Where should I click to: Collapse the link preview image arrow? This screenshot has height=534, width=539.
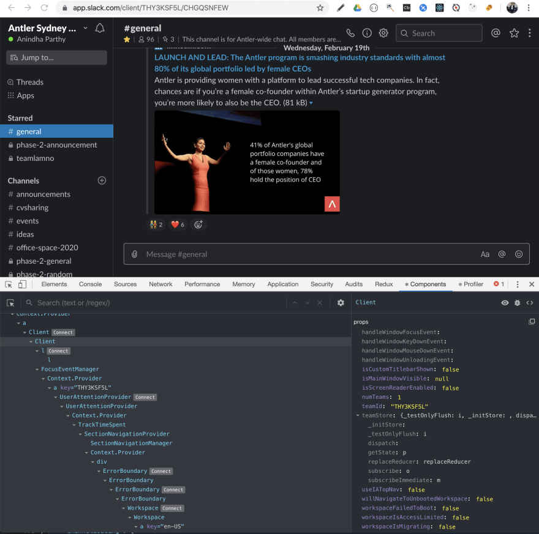point(311,103)
